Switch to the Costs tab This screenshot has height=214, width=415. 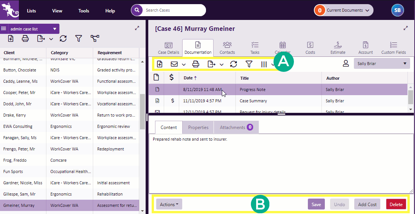[310, 48]
